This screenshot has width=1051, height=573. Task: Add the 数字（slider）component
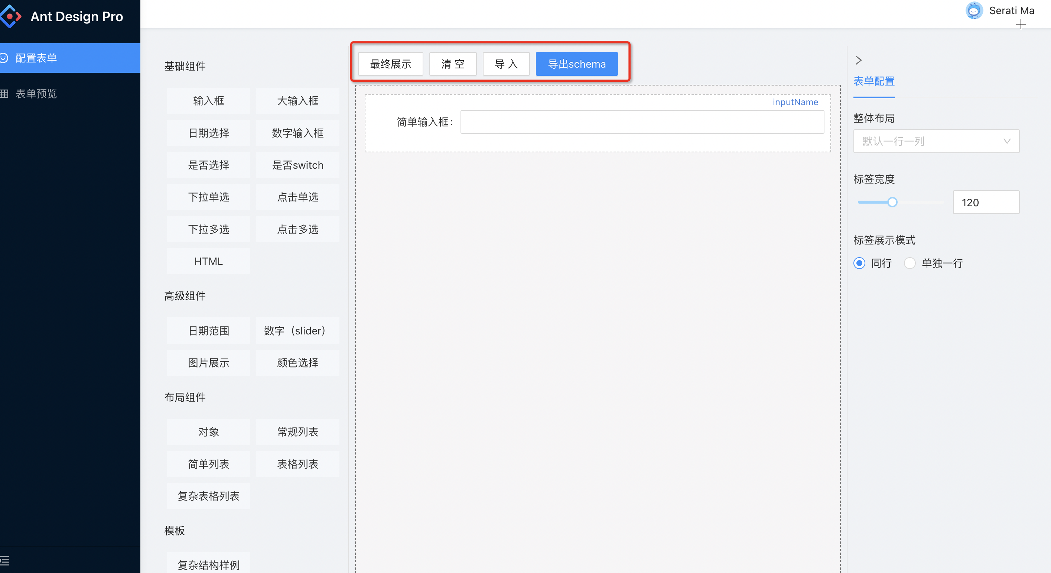[298, 331]
